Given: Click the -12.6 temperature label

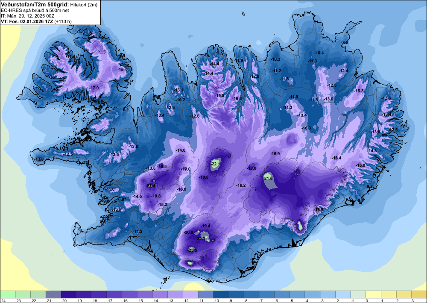Looking at the screenshot, I should (195, 116).
